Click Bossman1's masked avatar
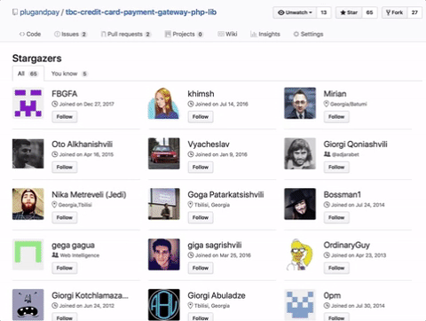The width and height of the screenshot is (426, 321). [300, 204]
